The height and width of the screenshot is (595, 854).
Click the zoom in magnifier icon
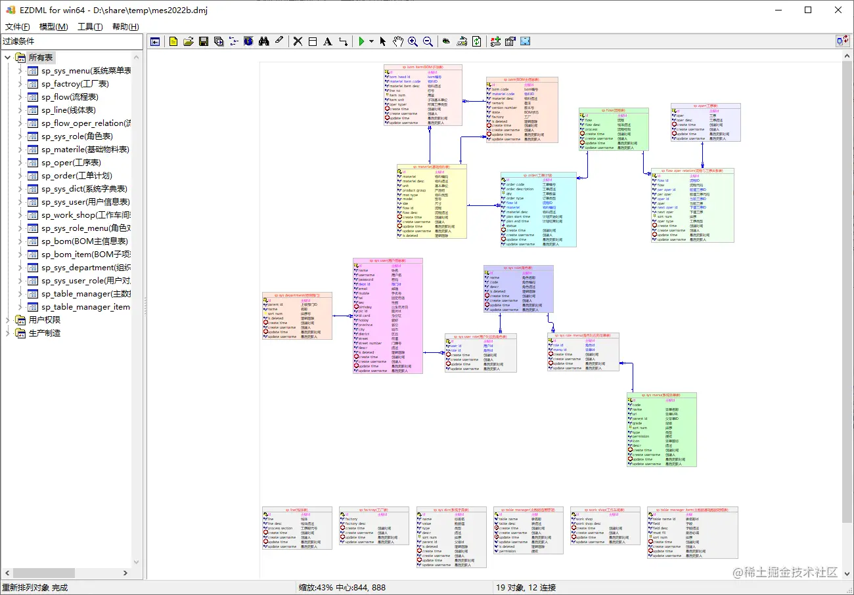click(x=413, y=41)
